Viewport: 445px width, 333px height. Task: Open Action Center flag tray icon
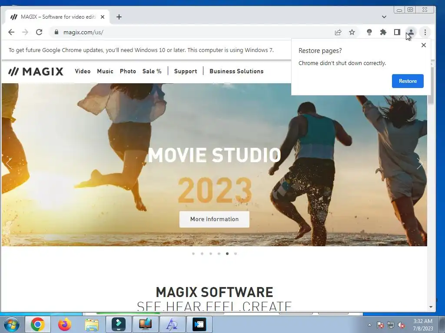click(380, 325)
